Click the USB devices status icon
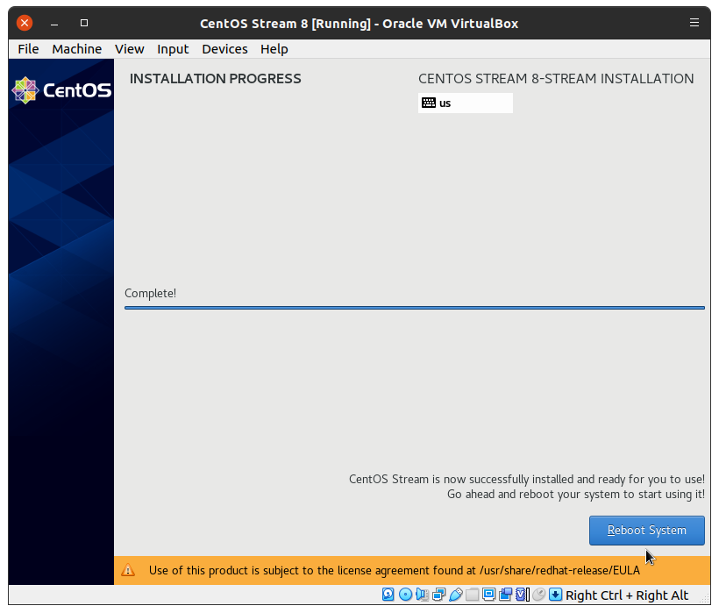The width and height of the screenshot is (719, 613). 455,595
